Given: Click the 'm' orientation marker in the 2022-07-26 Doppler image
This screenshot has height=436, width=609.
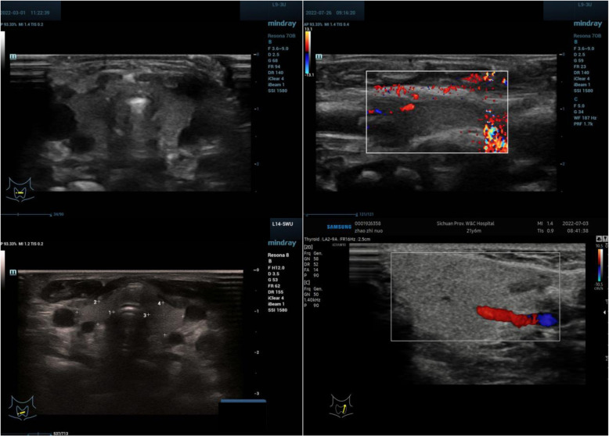Looking at the screenshot, I should tap(319, 56).
